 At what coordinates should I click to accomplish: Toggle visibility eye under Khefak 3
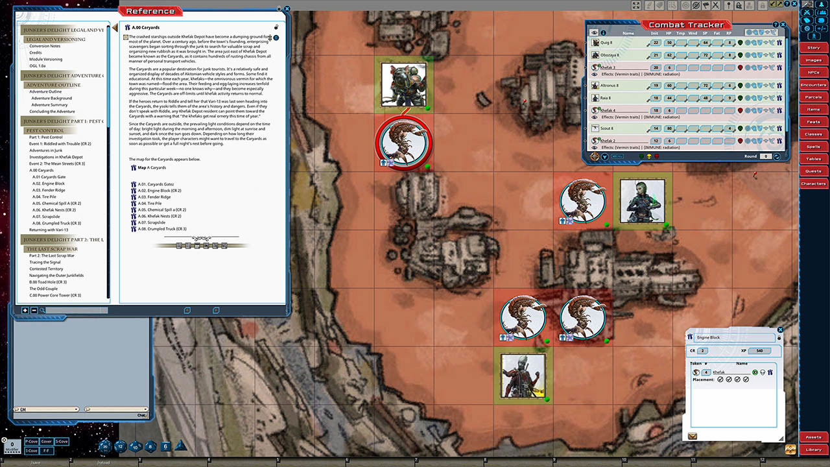point(595,74)
